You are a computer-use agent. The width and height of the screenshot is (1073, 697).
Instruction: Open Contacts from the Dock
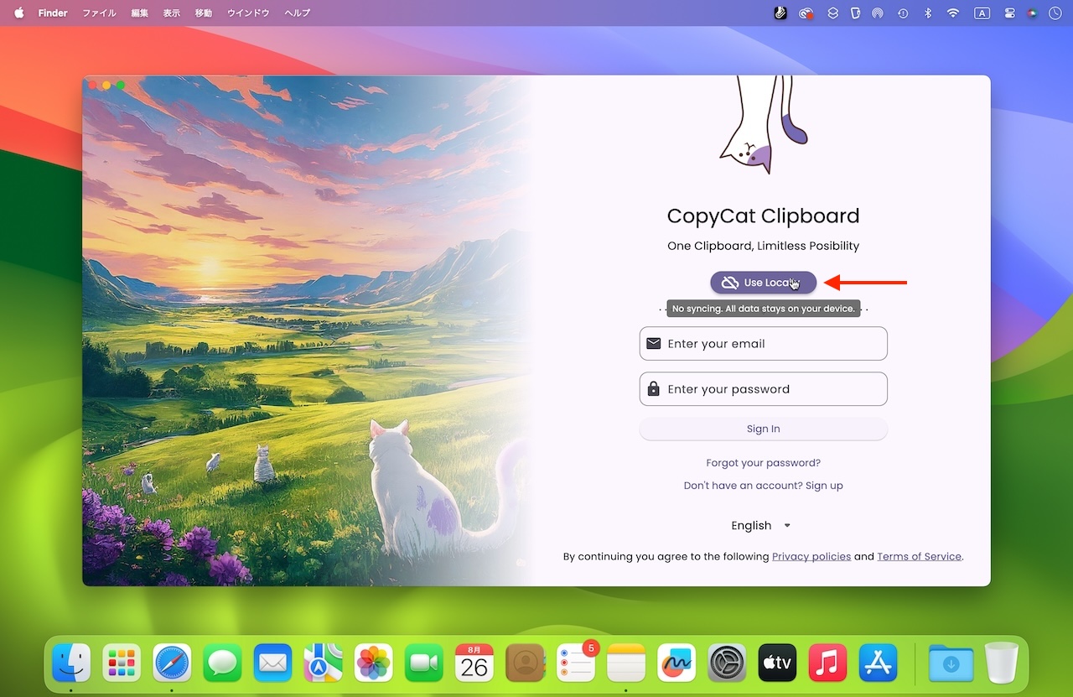point(526,663)
